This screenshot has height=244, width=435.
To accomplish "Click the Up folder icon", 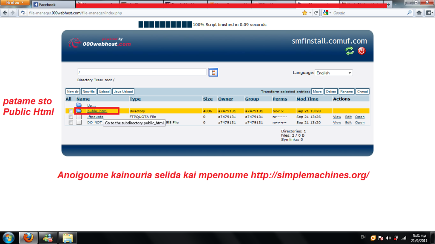I will point(79,105).
